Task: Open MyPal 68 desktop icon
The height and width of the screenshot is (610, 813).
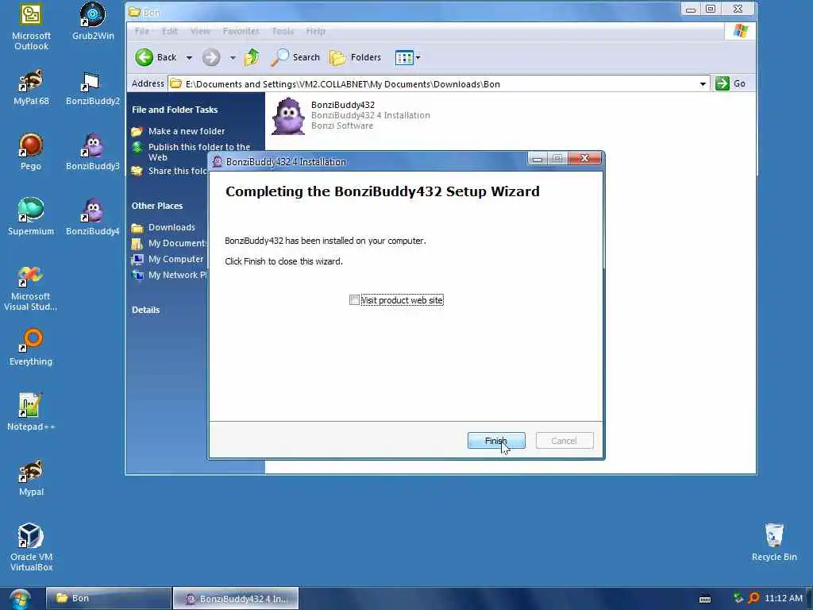Action: [31, 87]
